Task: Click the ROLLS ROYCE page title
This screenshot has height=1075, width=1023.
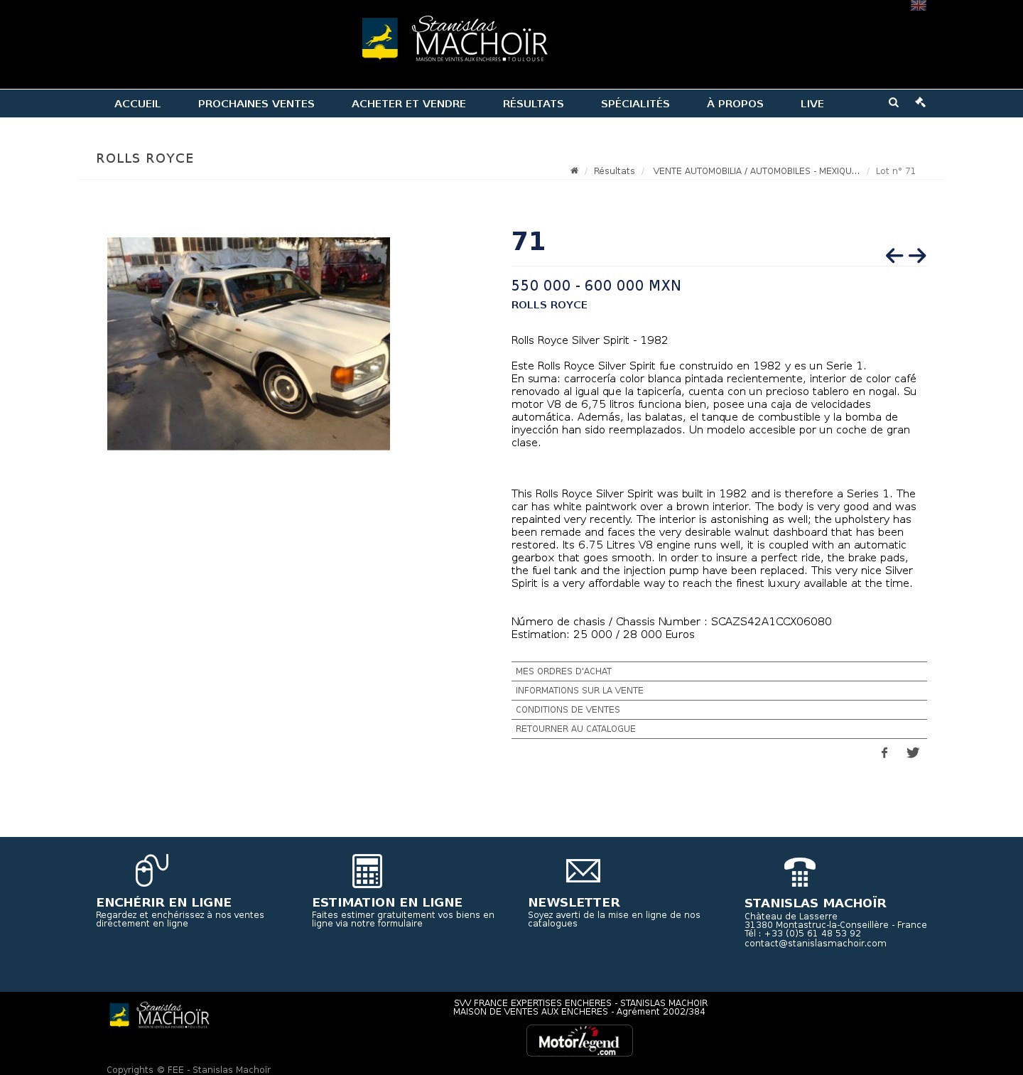Action: click(145, 158)
